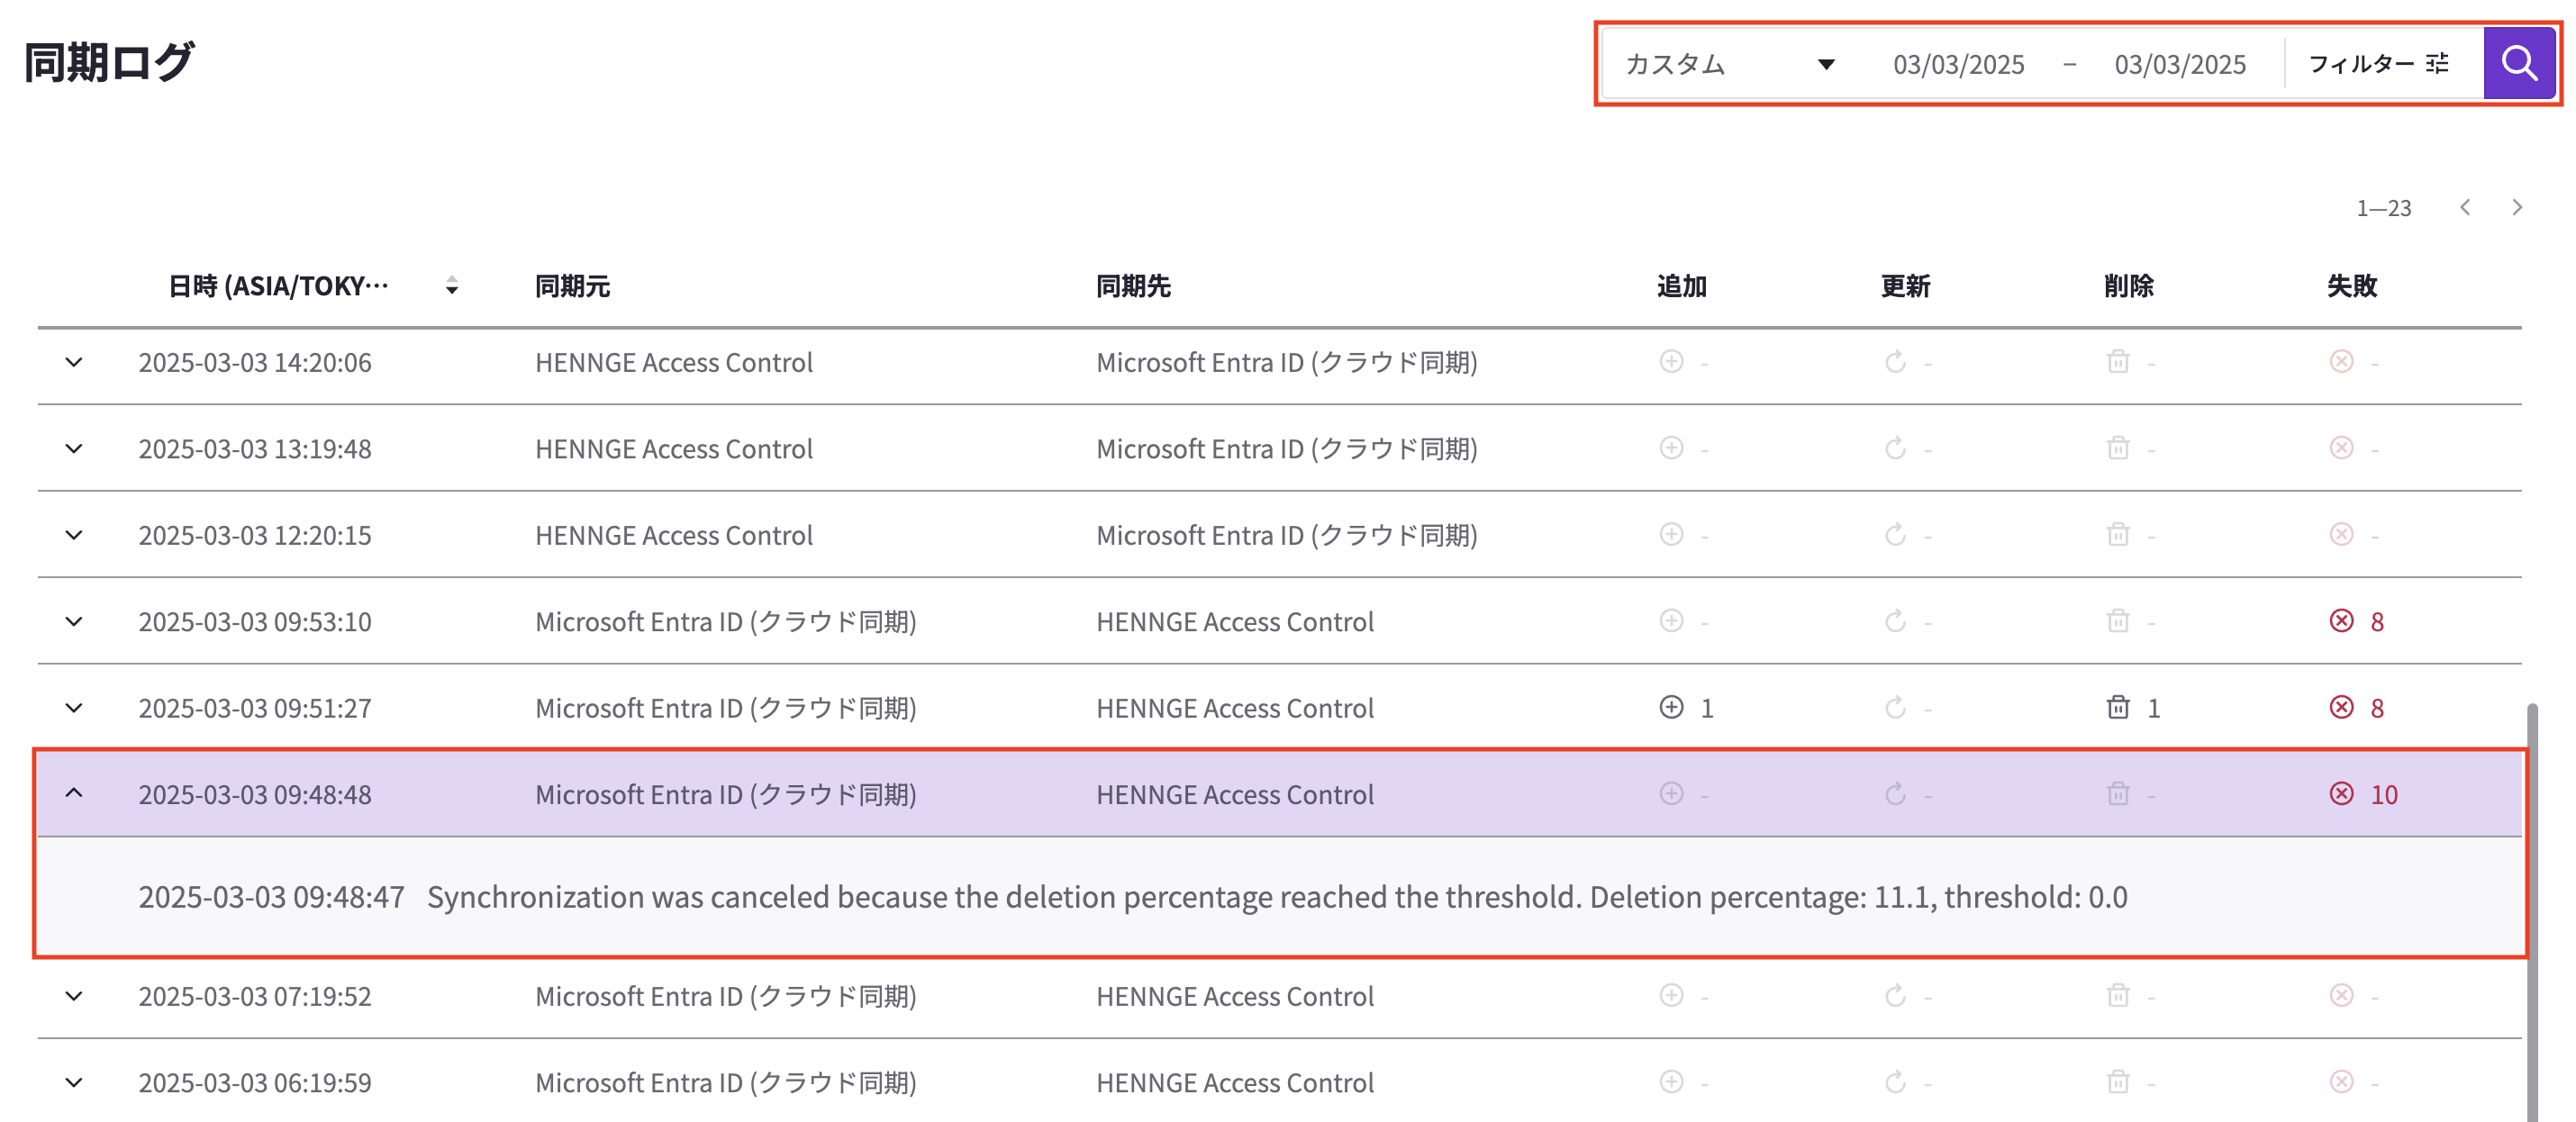This screenshot has height=1122, width=2576.
Task: Expand the 09:53:10 log row
Action: click(74, 621)
